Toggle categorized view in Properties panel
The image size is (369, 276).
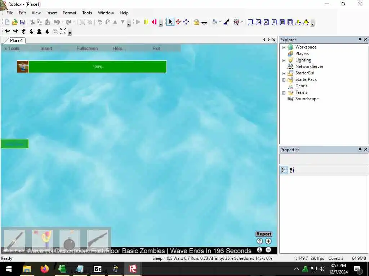pos(284,170)
